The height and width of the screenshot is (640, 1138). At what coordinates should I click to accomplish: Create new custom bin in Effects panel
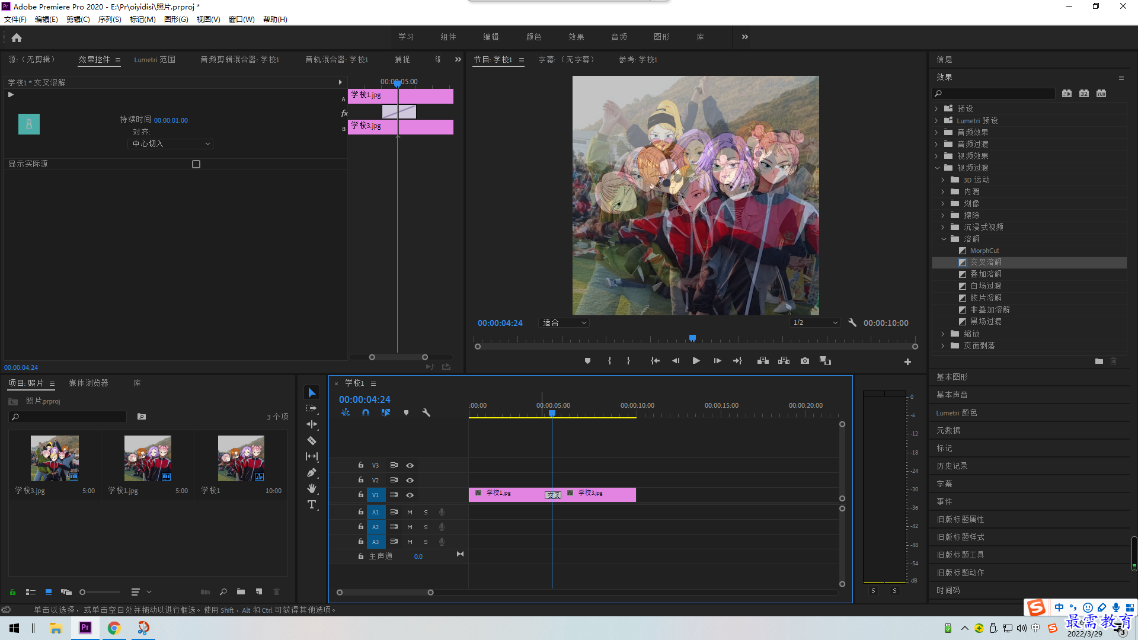point(1099,361)
